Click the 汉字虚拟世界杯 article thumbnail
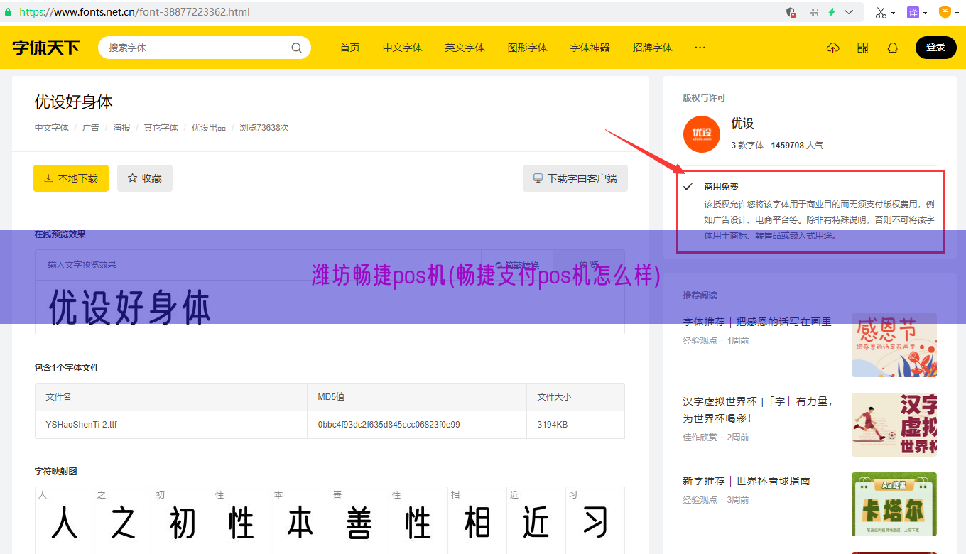The image size is (966, 554). tap(894, 425)
